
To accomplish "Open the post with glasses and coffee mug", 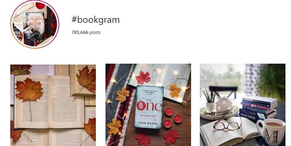I will (243, 105).
